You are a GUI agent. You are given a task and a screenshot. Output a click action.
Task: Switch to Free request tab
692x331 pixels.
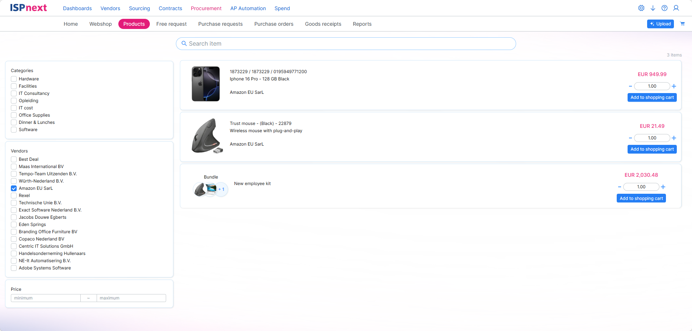click(172, 24)
